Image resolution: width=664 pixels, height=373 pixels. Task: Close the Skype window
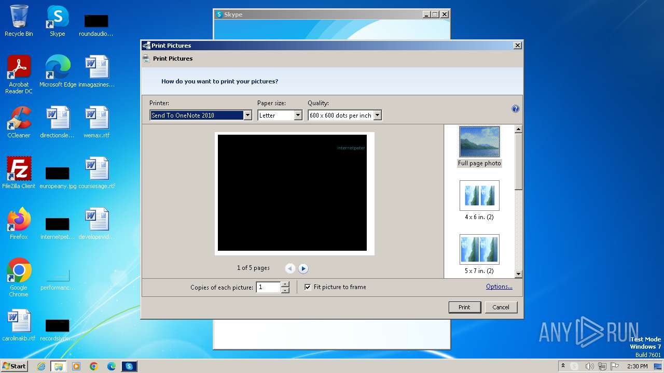point(444,15)
